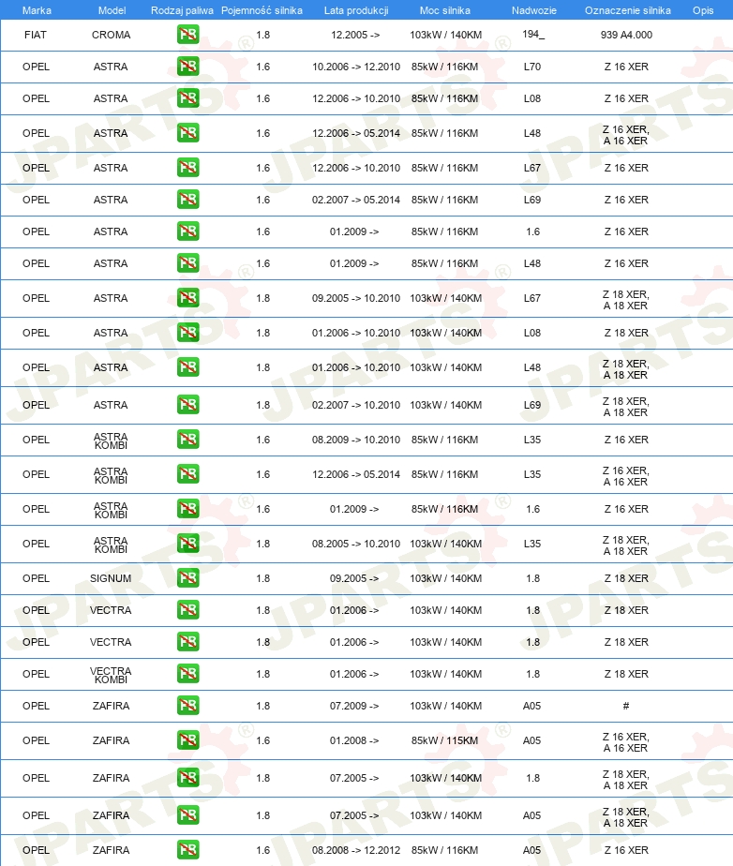Click Z 16 XER in ASTRA L70 row

[x=626, y=67]
